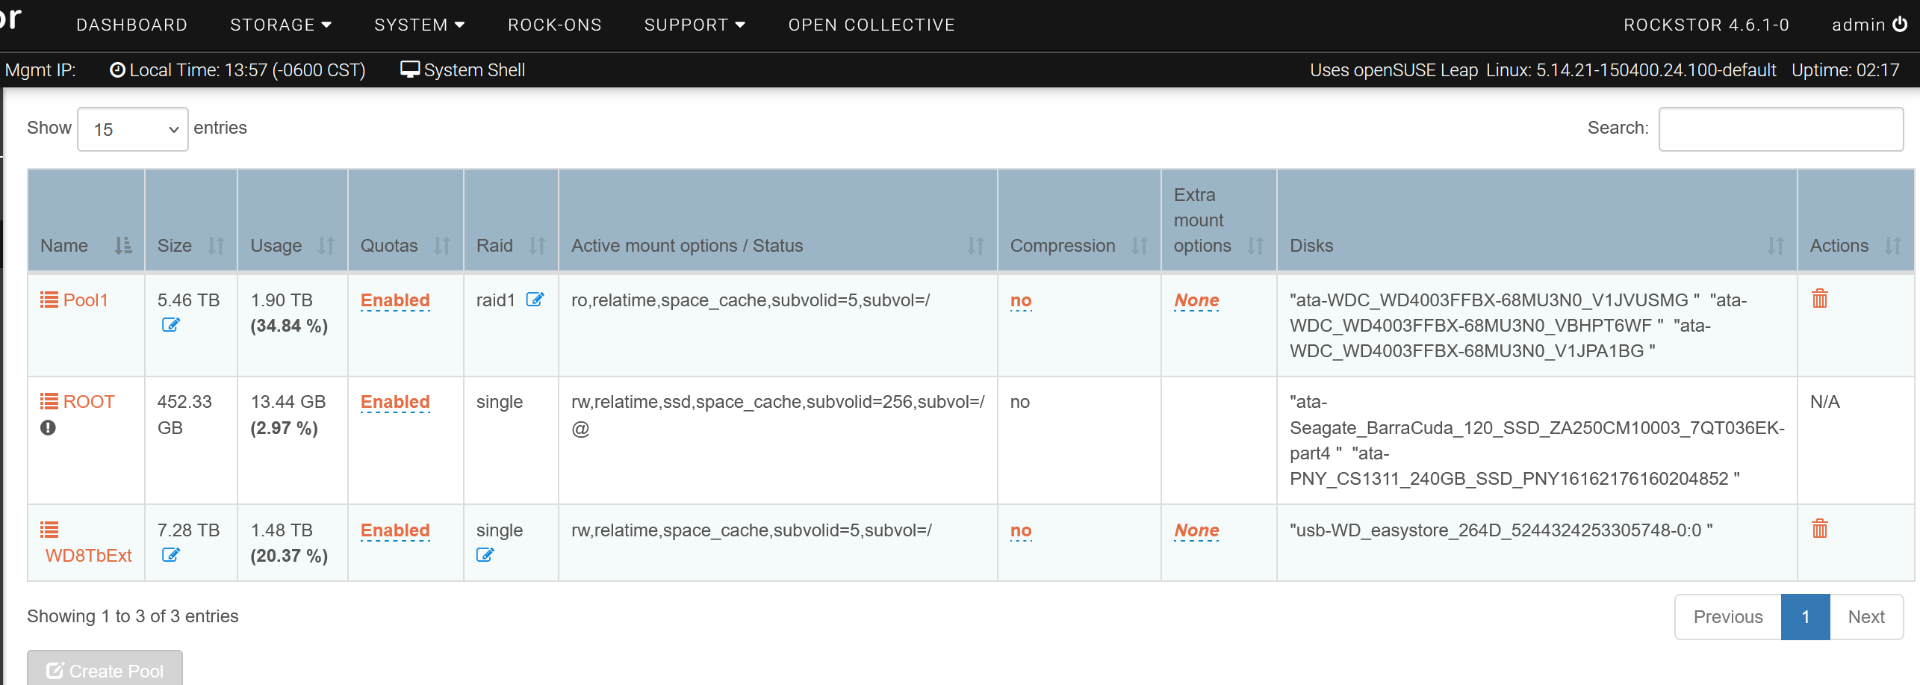Open the WD8TbExt pool link
The image size is (1920, 685).
click(x=88, y=556)
